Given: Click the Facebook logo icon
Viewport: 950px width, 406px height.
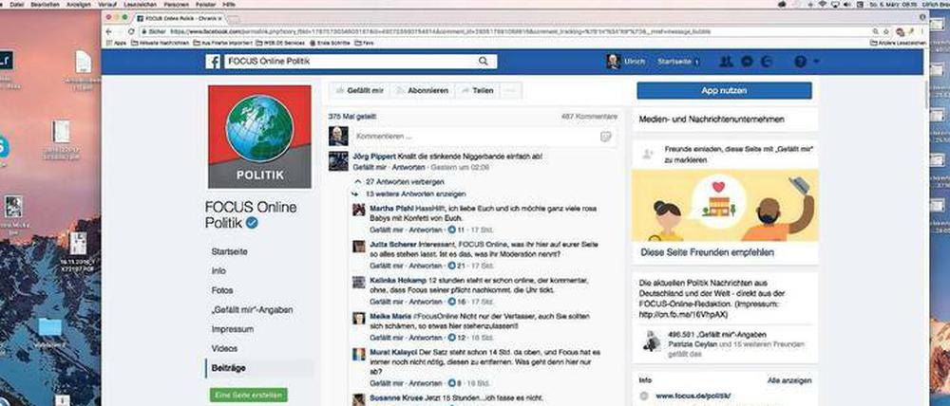Looking at the screenshot, I should point(213,61).
